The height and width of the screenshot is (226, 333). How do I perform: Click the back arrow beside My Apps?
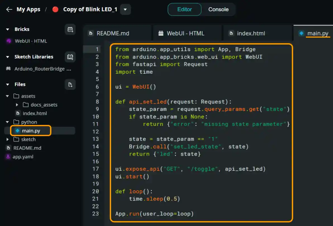(x=9, y=9)
